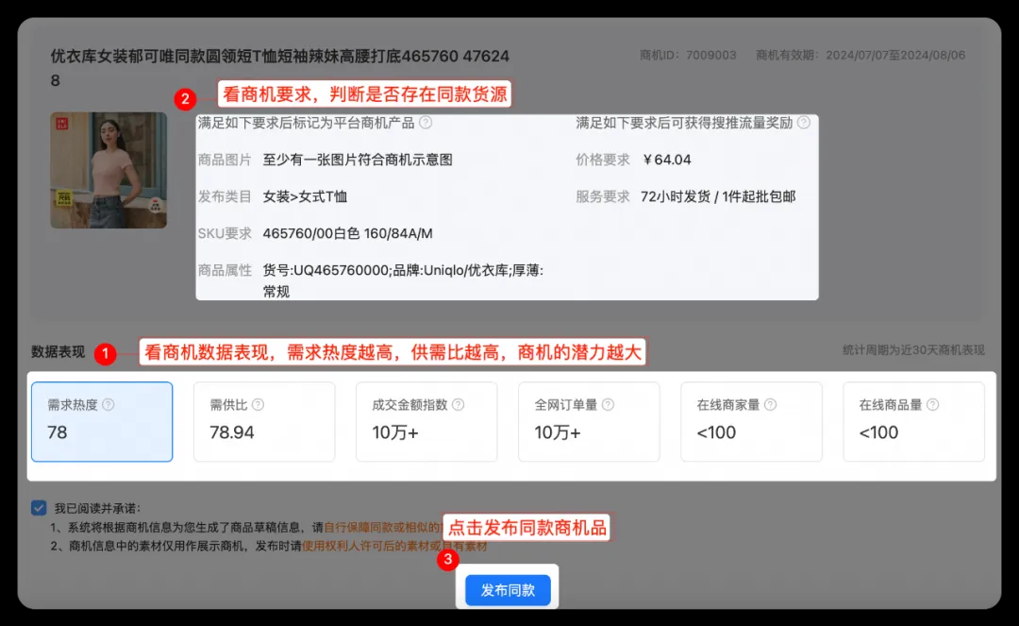Image resolution: width=1019 pixels, height=626 pixels.
Task: Click help icon after 搜推流量奖励
Action: (803, 123)
